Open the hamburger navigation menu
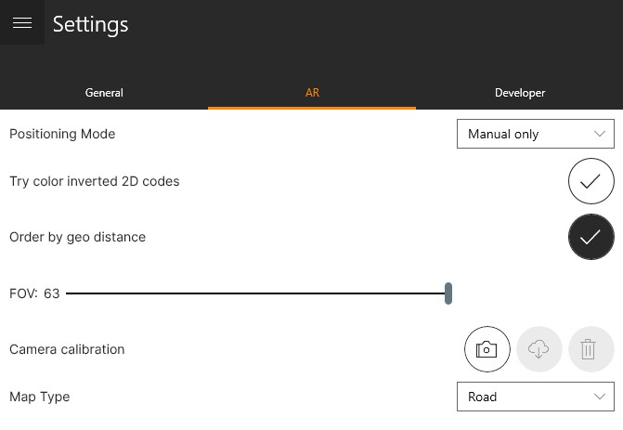Image resolution: width=623 pixels, height=430 pixels. coord(22,23)
